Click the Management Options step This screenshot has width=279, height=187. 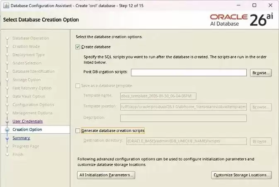coord(32,113)
